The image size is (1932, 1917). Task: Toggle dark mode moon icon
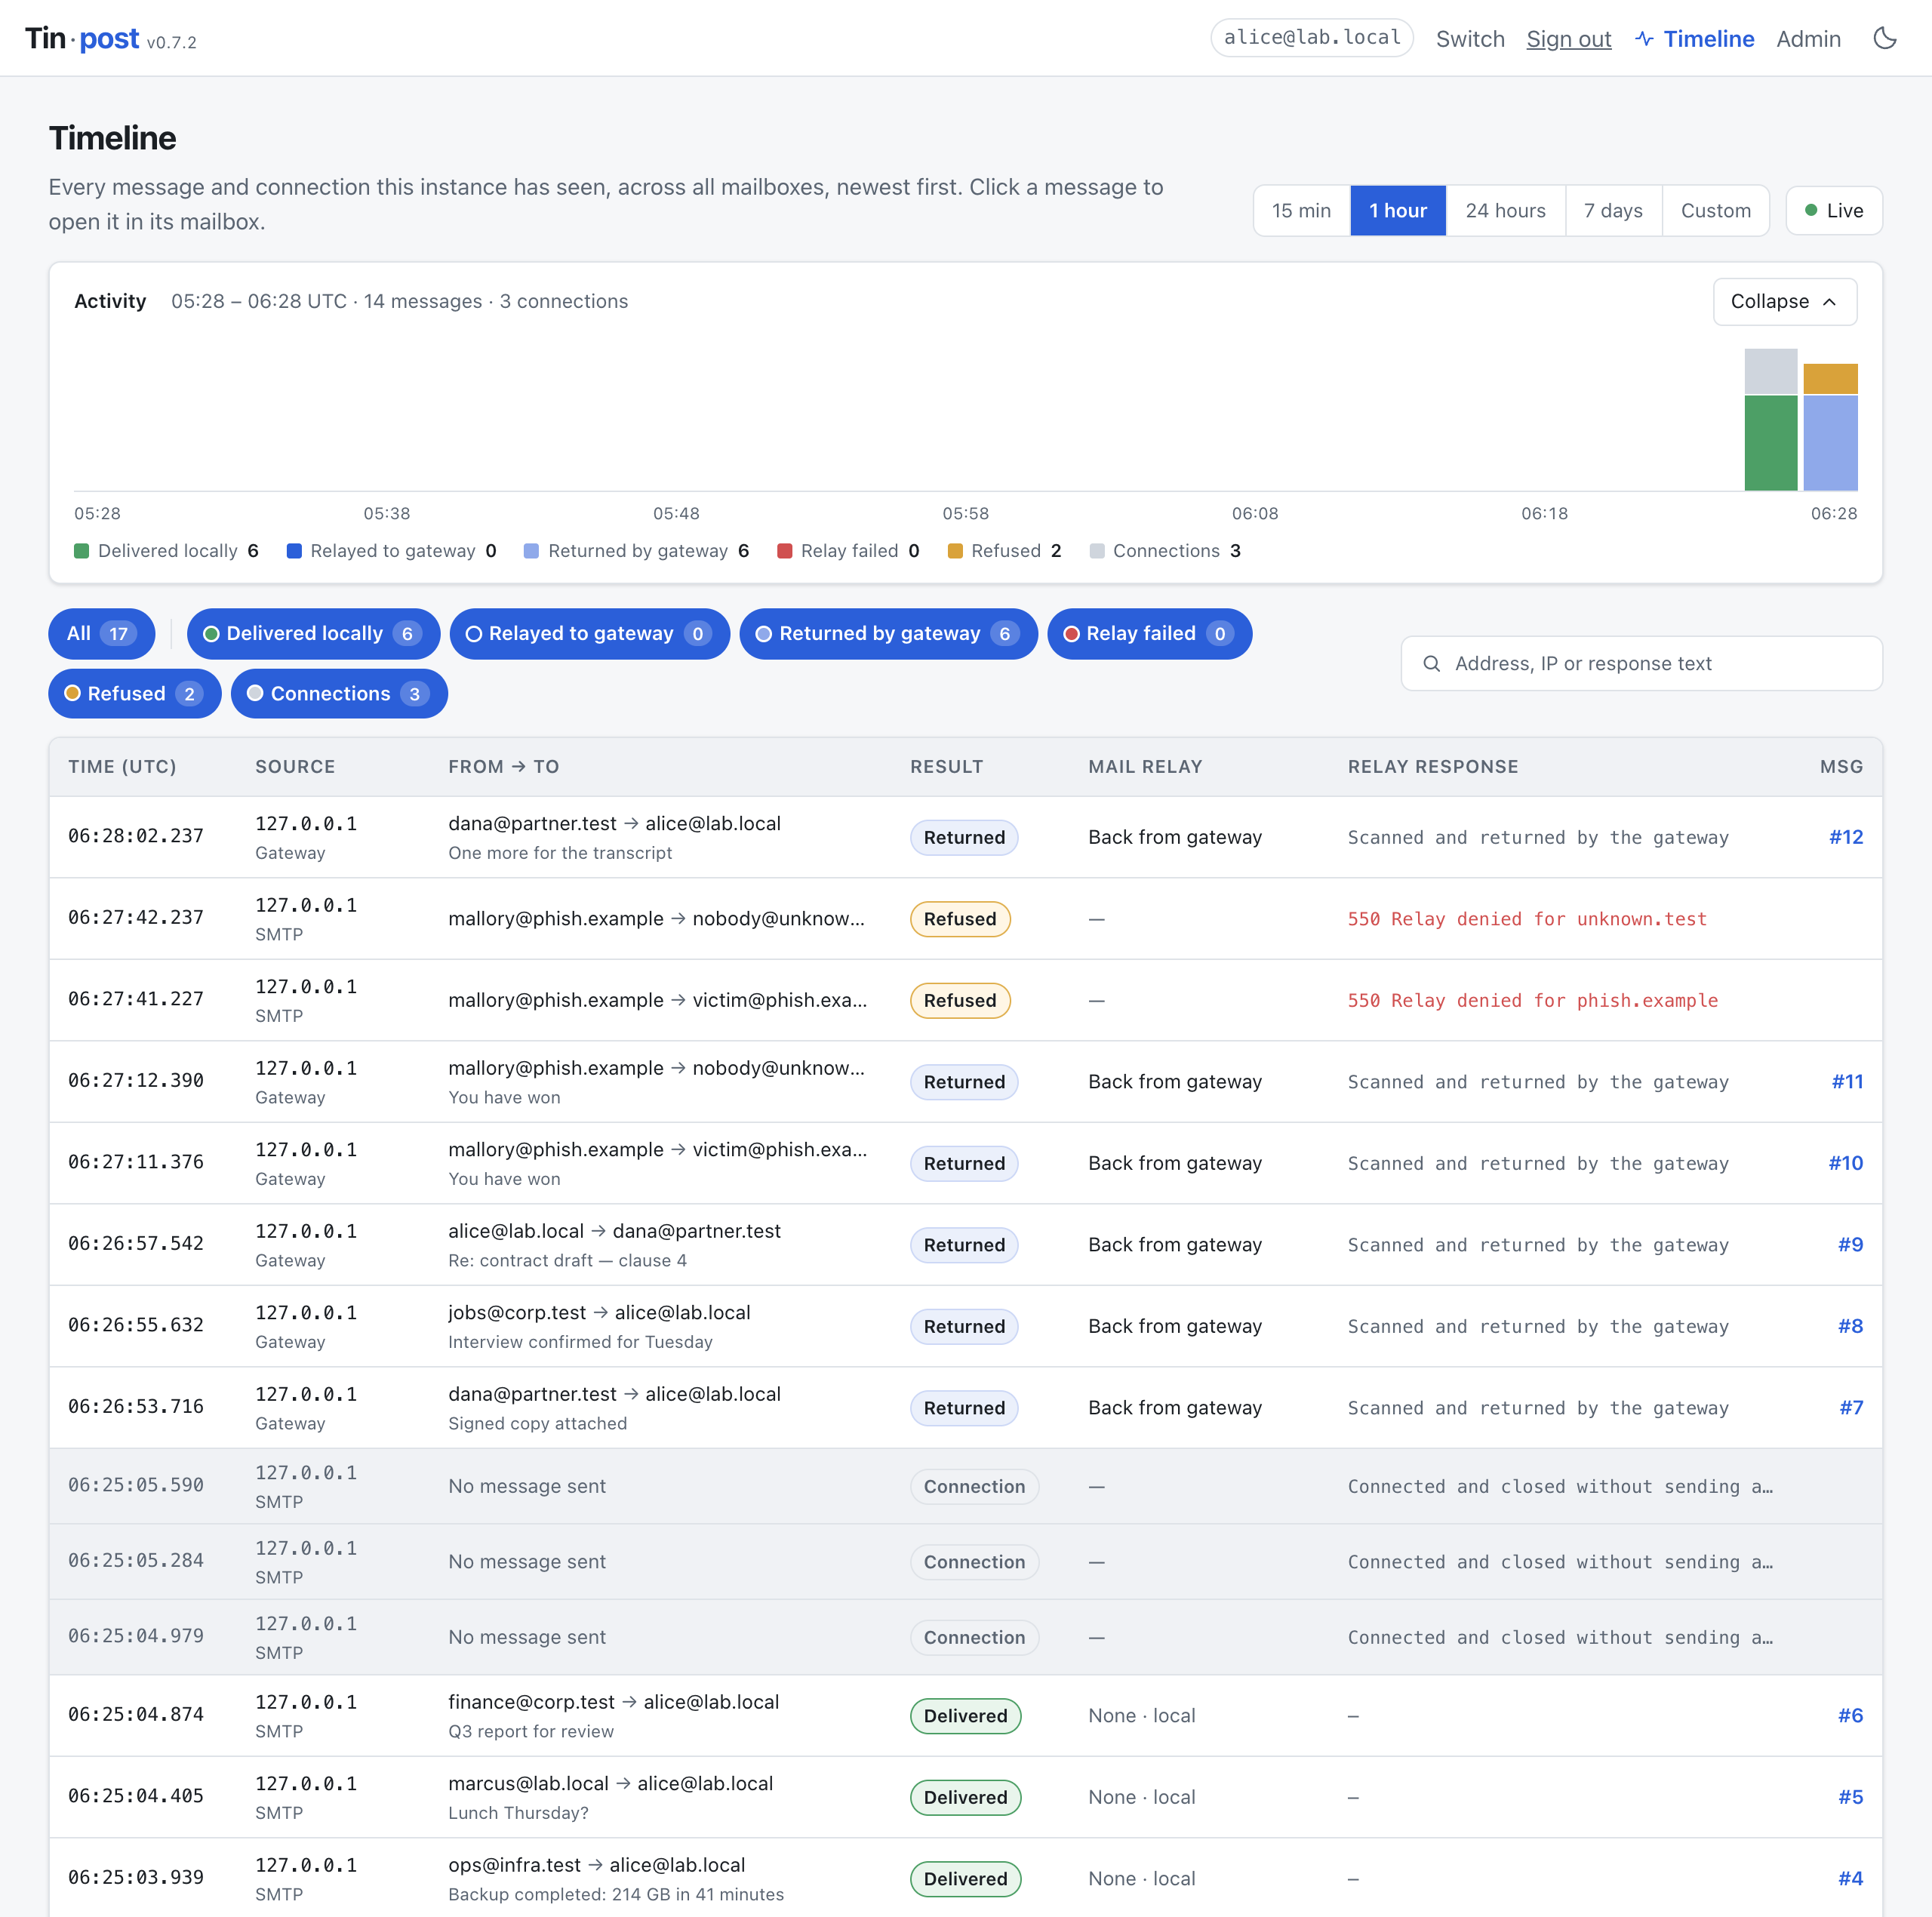point(1885,38)
